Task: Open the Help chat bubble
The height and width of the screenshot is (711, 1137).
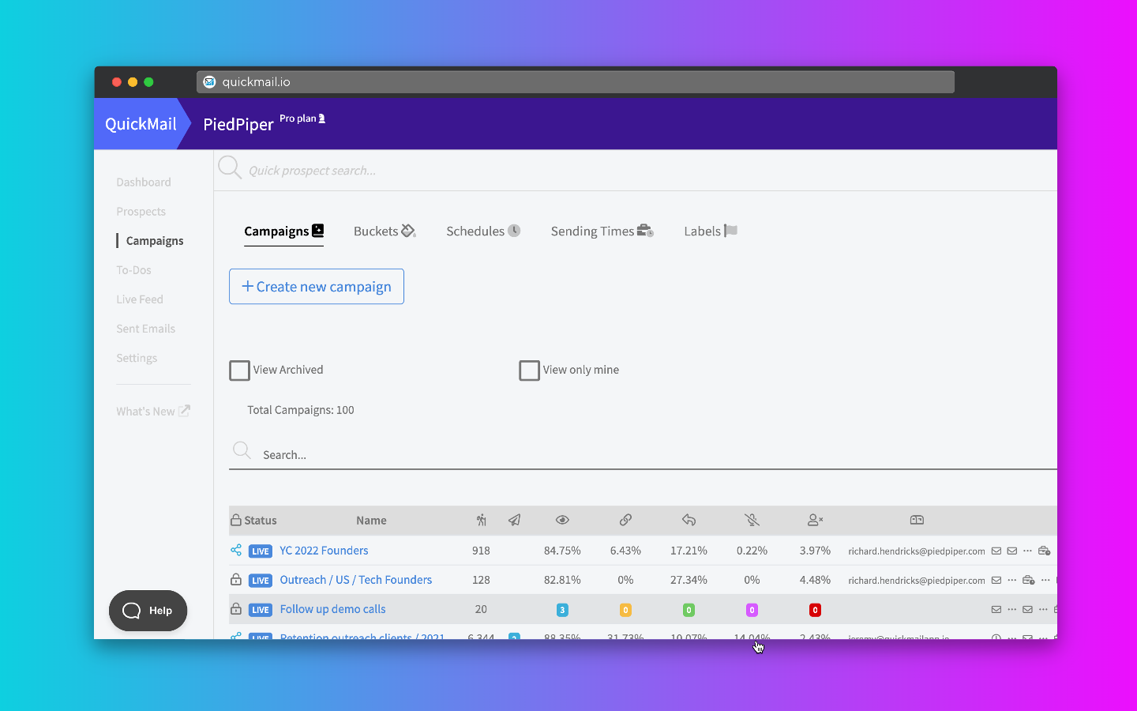Action: click(148, 611)
